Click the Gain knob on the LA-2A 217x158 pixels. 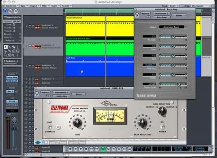(77, 123)
